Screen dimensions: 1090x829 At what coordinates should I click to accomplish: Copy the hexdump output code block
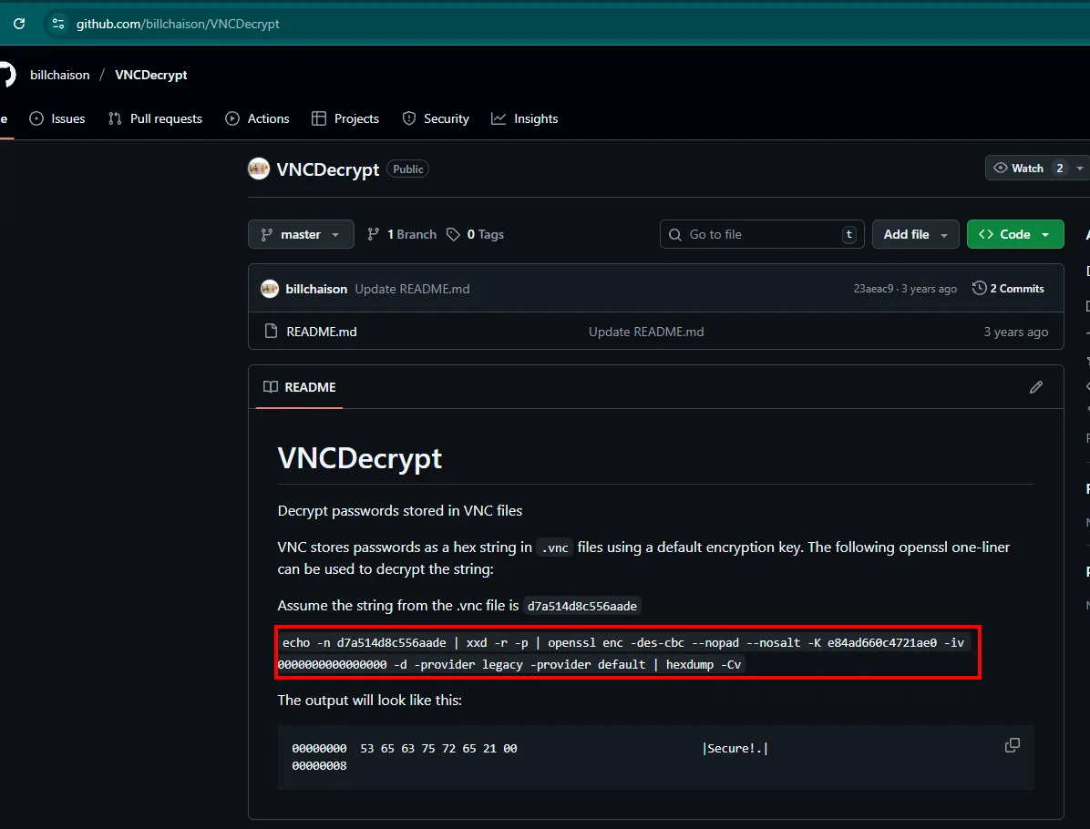[x=1013, y=745]
